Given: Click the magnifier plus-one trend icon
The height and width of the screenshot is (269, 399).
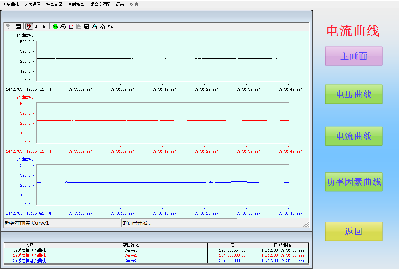Looking at the screenshot, I should pos(102,27).
